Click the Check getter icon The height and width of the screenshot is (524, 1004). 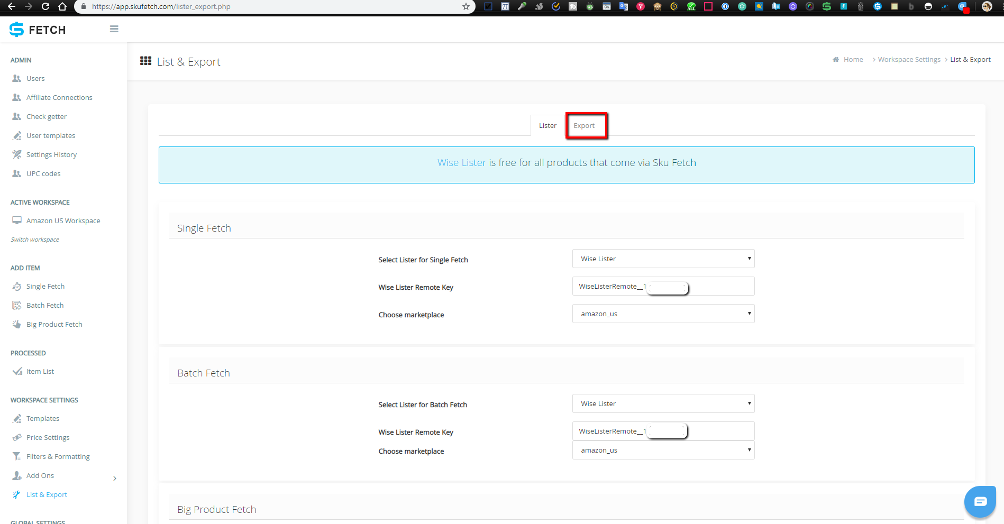pos(17,116)
